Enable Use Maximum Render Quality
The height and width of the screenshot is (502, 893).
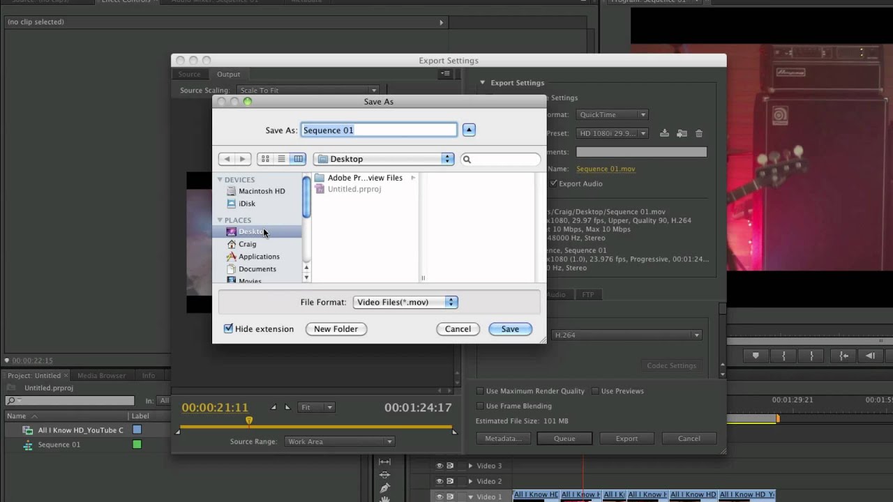pyautogui.click(x=480, y=391)
